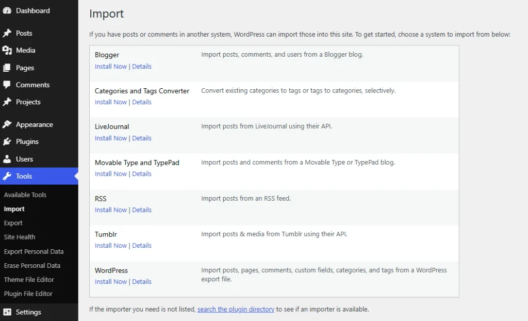Open Available Tools submenu item
The height and width of the screenshot is (321, 528).
pos(25,195)
